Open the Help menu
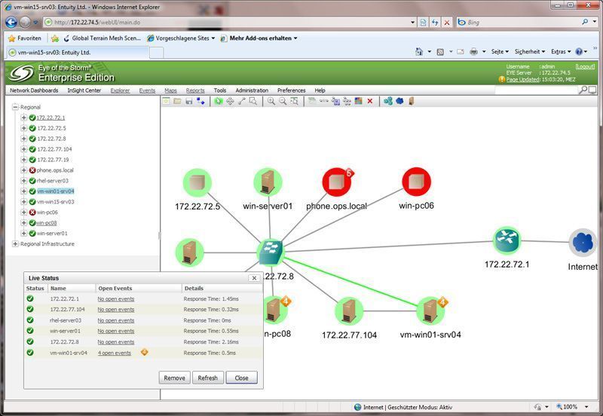The width and height of the screenshot is (603, 416). pyautogui.click(x=320, y=90)
